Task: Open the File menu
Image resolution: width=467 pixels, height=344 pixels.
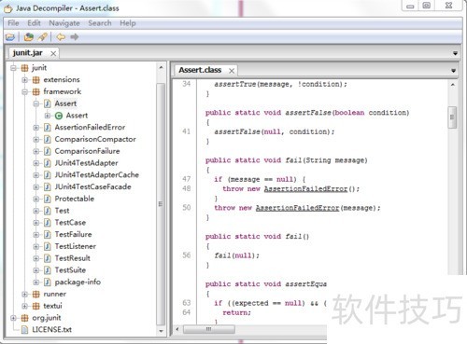Action: [x=13, y=23]
